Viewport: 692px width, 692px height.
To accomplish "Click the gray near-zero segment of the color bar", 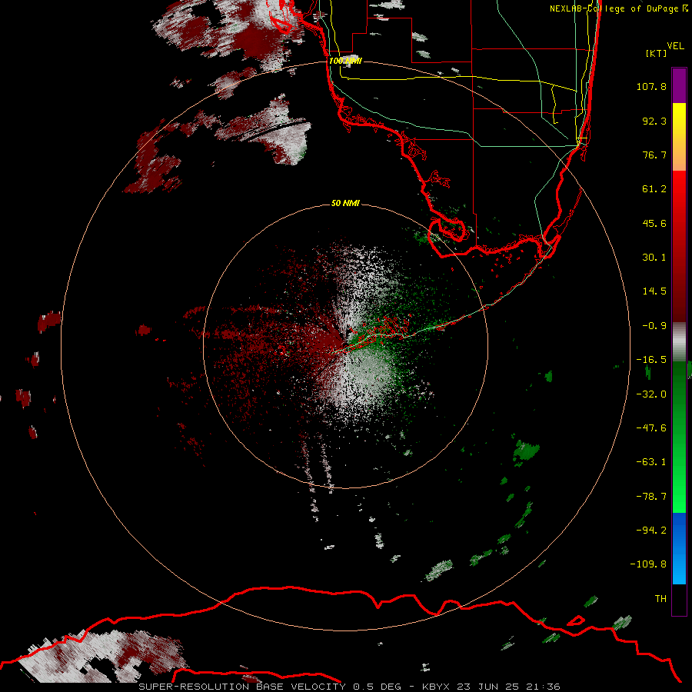I will tap(679, 342).
